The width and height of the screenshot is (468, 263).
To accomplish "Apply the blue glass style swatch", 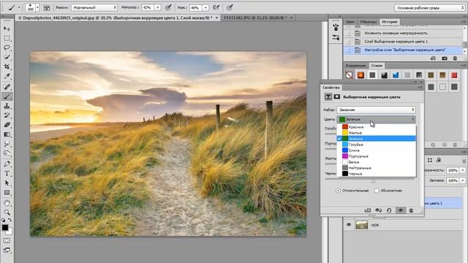I will pos(396,75).
